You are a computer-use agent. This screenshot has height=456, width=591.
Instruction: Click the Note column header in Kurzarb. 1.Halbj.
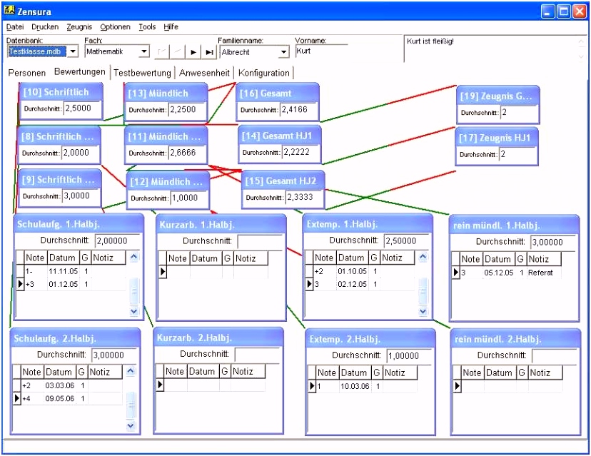(177, 258)
